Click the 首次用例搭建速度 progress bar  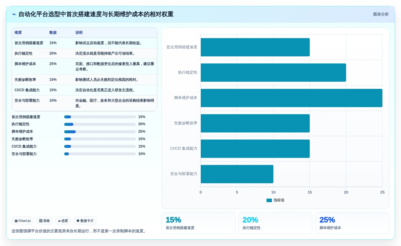tap(100, 117)
